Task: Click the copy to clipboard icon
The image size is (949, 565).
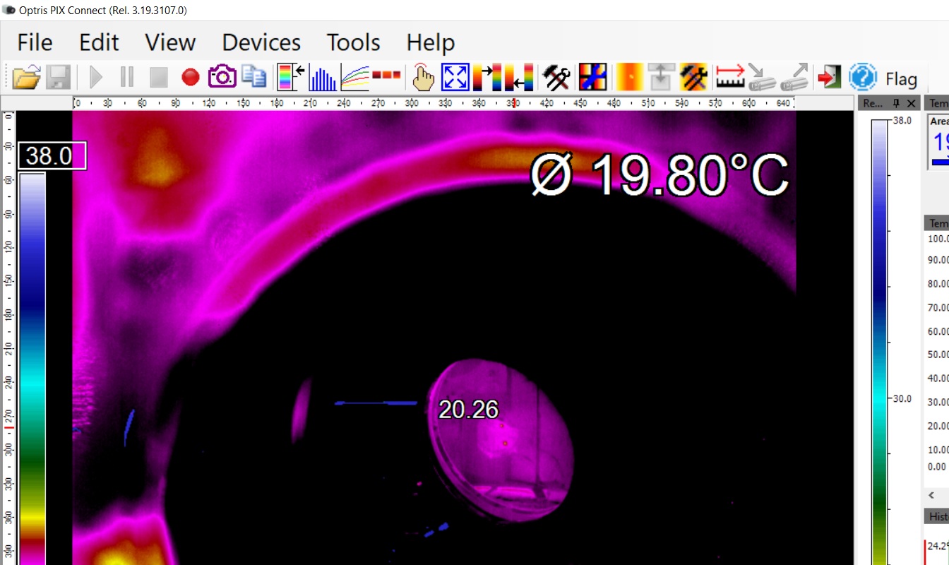Action: pos(253,77)
